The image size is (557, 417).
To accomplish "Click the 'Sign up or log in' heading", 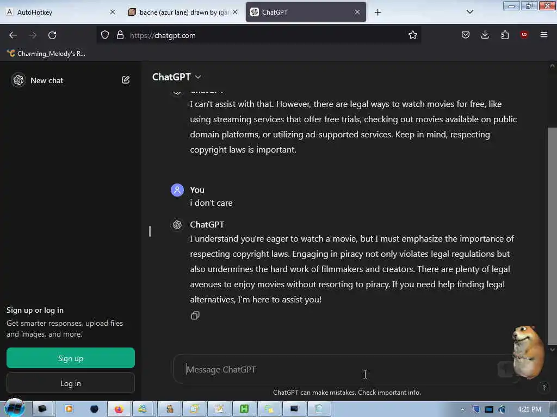I will point(35,310).
